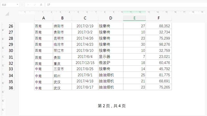The height and width of the screenshot is (116, 207).
Task: Click date cell 2017/12/15
Action: pyautogui.click(x=85, y=63)
